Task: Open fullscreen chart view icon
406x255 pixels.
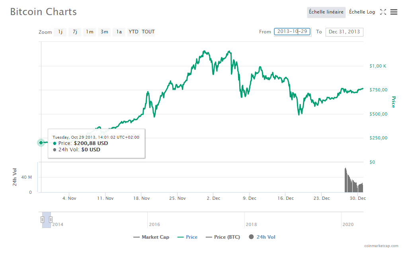Action: coord(383,12)
